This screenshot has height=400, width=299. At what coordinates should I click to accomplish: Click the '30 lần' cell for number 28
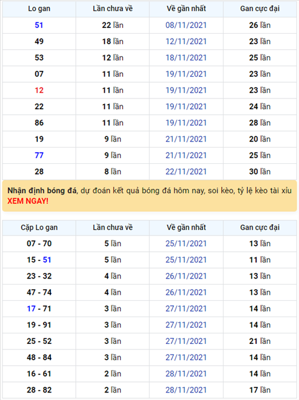pyautogui.click(x=260, y=172)
